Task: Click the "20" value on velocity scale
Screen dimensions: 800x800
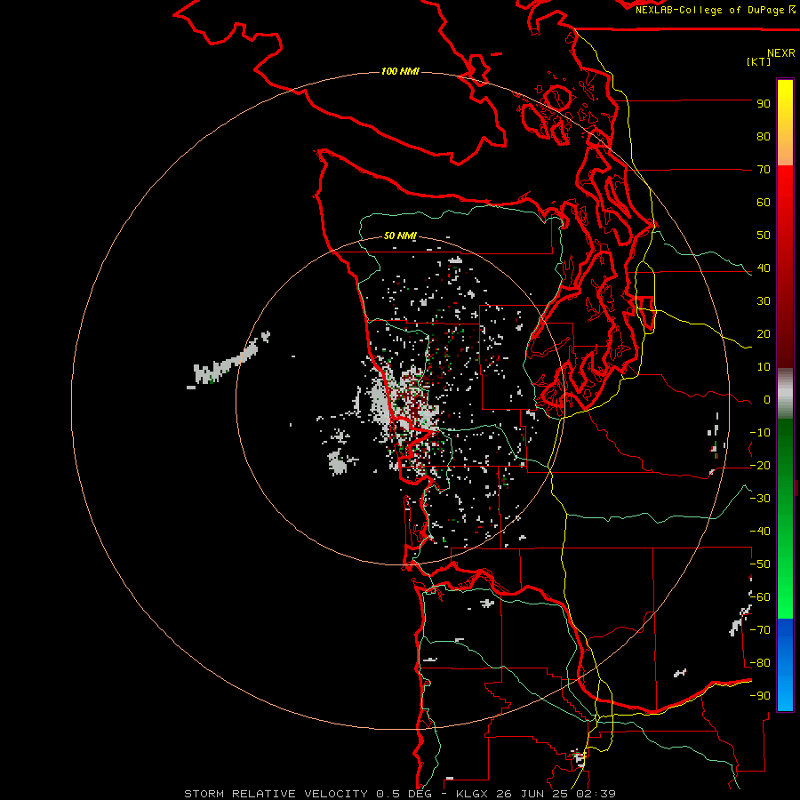Action: click(x=764, y=334)
